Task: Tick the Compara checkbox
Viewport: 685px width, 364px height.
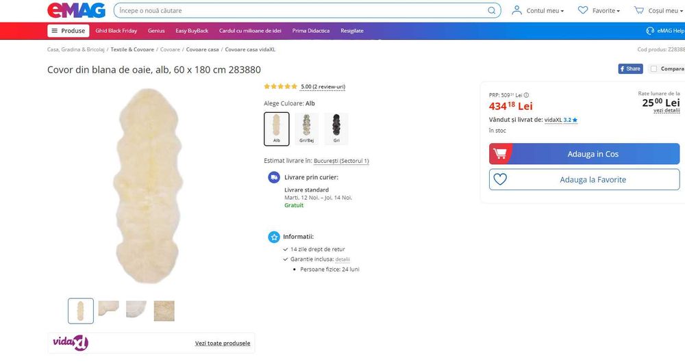Action: coord(653,69)
